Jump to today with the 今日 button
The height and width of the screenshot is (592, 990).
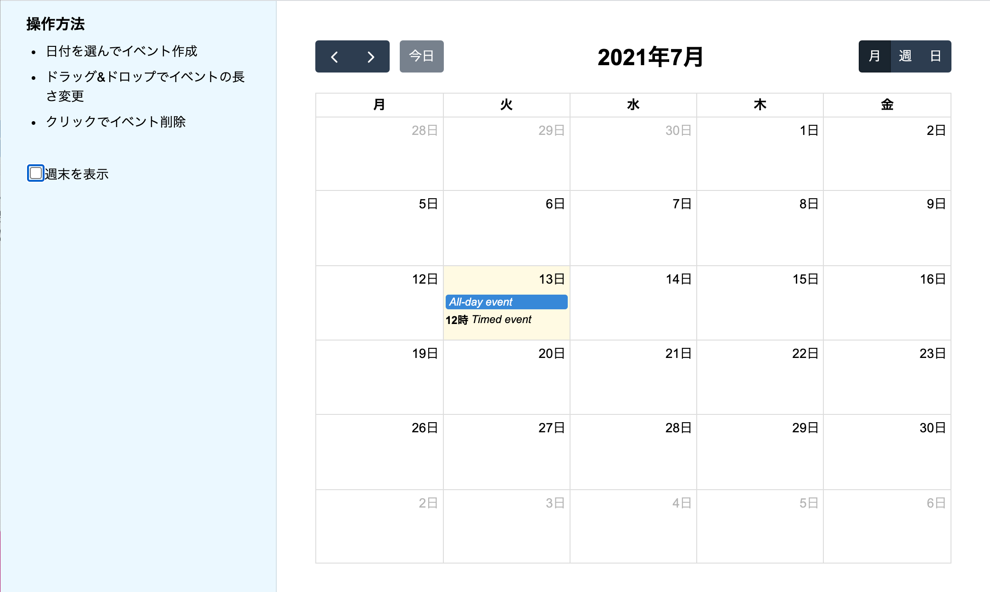click(x=421, y=56)
